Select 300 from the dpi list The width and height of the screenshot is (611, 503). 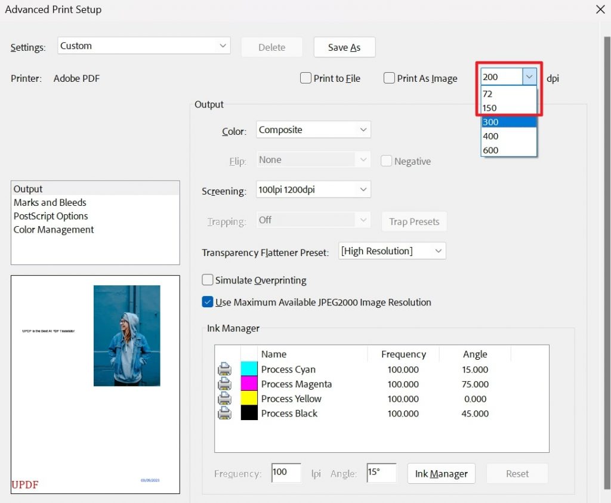tap(508, 122)
